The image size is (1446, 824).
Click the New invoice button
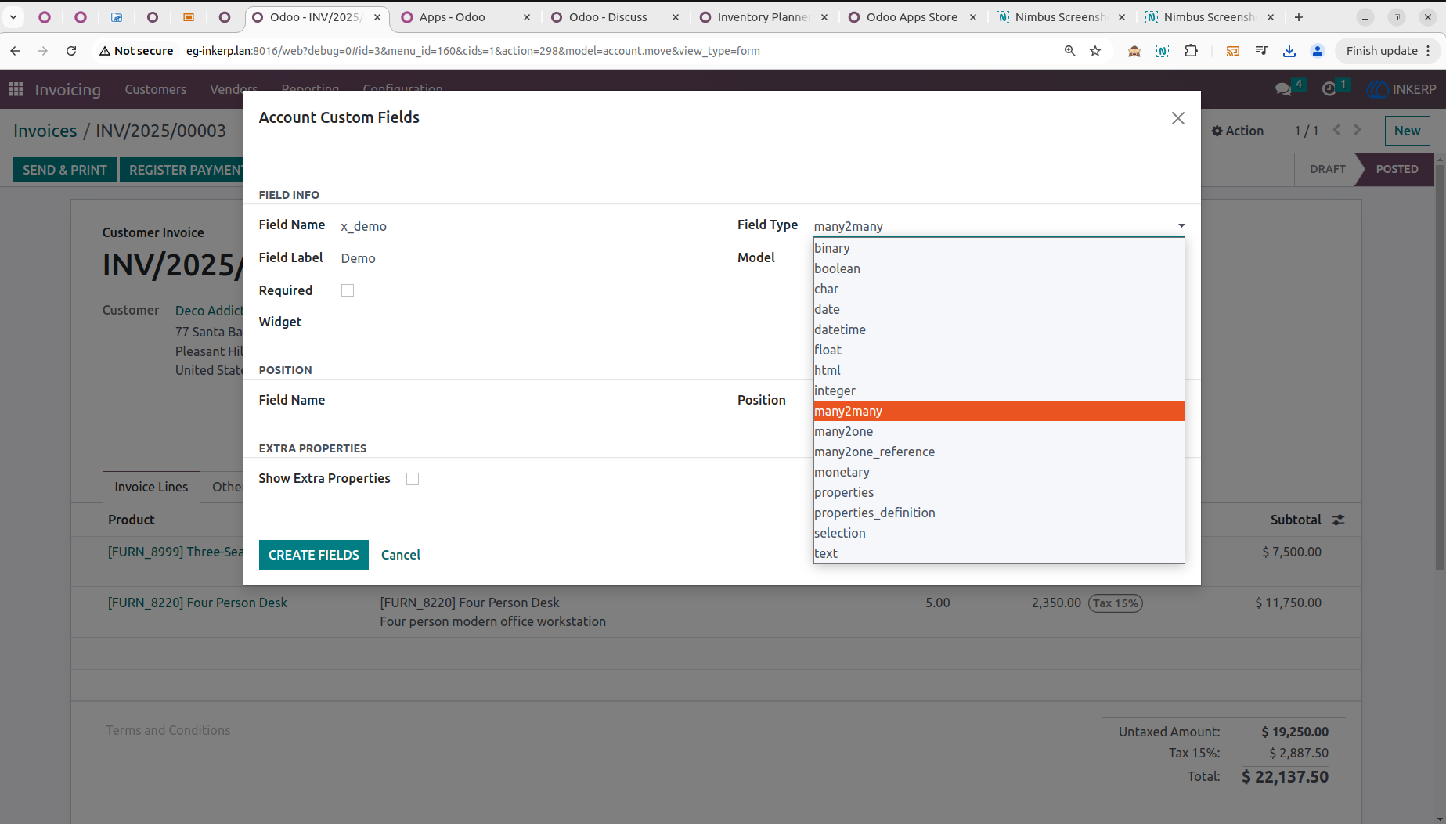pos(1407,131)
